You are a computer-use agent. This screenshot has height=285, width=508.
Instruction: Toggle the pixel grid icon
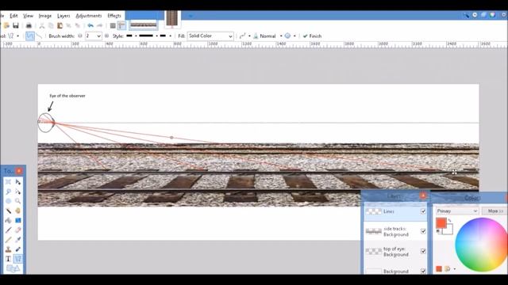[113, 25]
